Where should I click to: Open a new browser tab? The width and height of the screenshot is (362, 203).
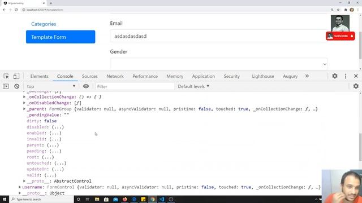[51, 3]
